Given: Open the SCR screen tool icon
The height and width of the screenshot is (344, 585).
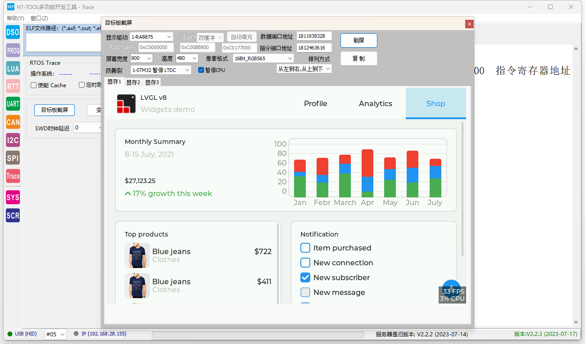Looking at the screenshot, I should click(x=13, y=215).
